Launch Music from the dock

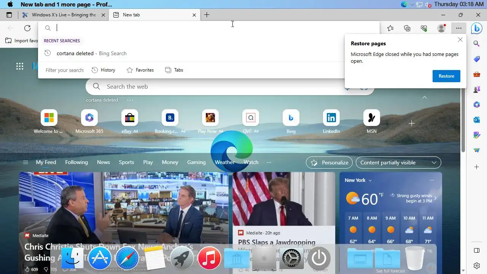[x=209, y=258]
